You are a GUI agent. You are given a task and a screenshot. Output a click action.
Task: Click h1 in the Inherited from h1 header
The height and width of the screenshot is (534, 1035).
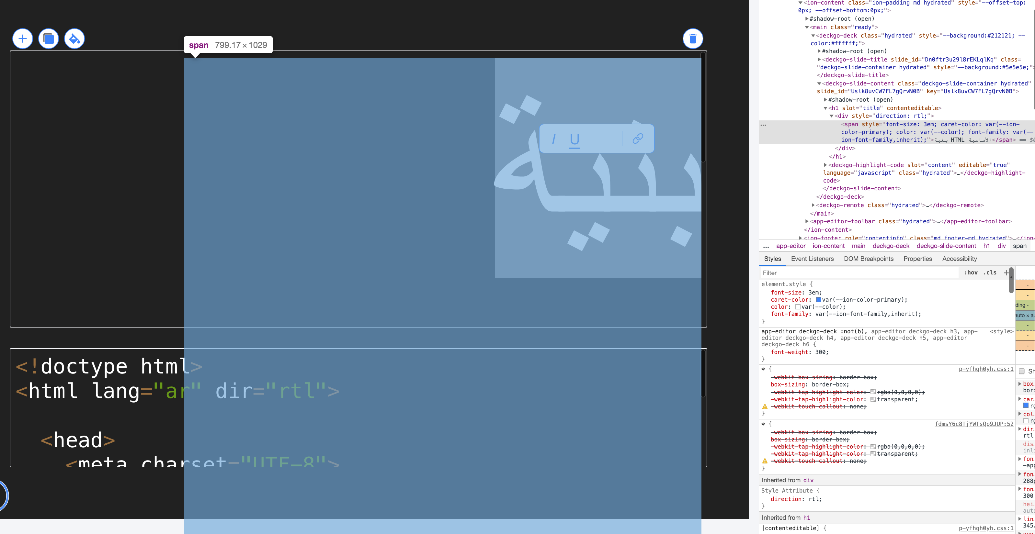806,518
